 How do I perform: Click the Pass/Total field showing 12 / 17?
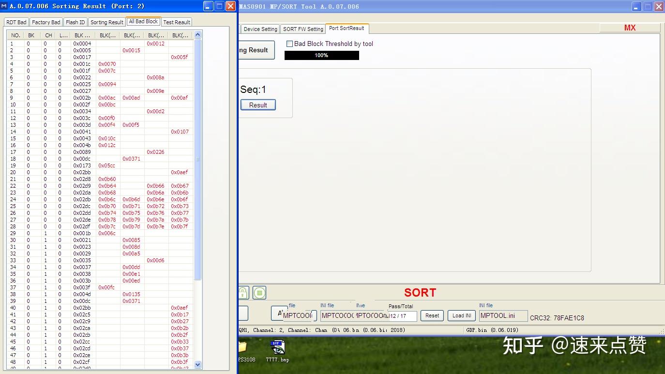point(402,316)
